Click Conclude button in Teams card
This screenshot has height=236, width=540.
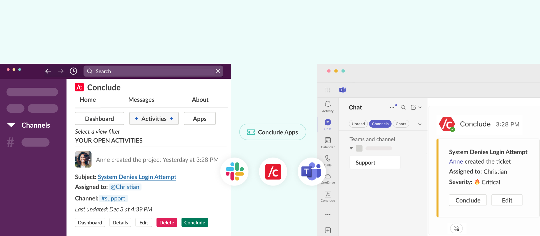pyautogui.click(x=468, y=200)
